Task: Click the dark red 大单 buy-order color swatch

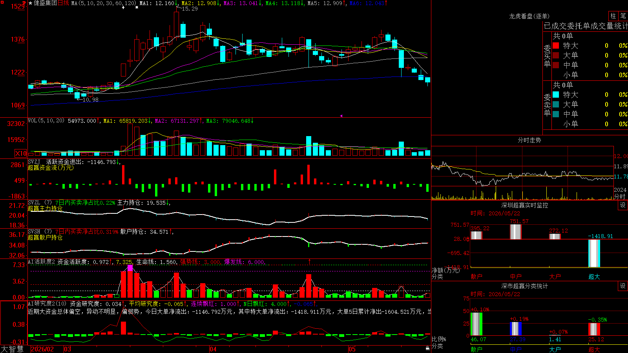Action: 556,55
